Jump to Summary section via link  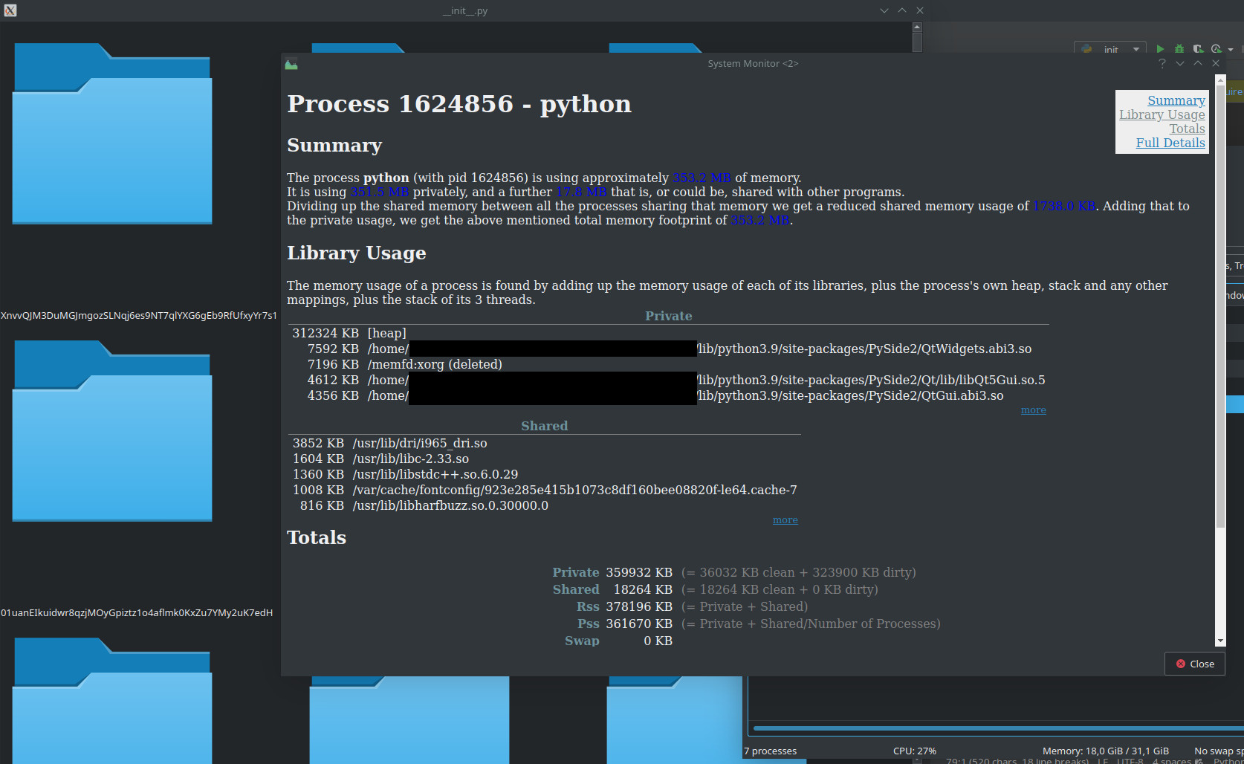[1176, 100]
